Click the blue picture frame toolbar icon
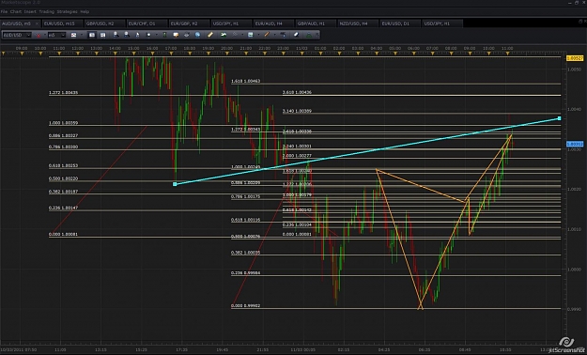Viewport: 587px width, 355px height. coord(250,35)
